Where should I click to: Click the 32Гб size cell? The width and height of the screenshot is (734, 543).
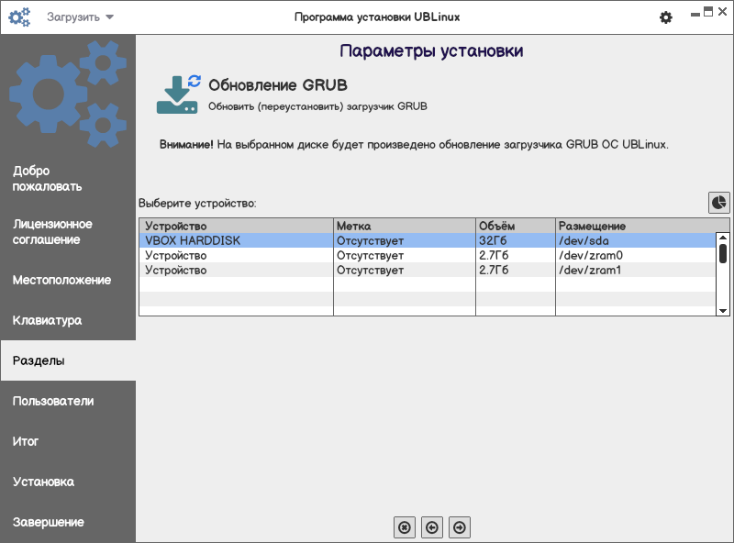point(516,240)
